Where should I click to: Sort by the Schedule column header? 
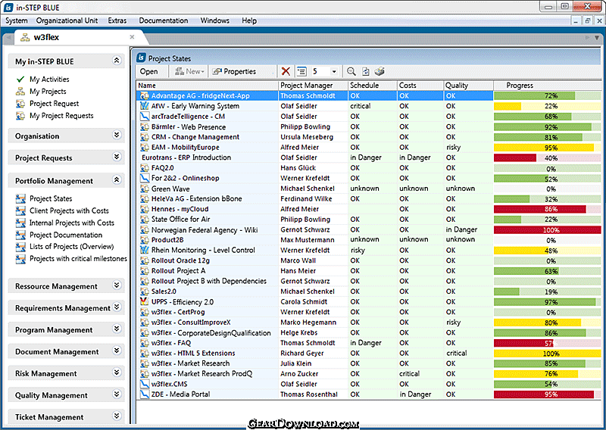pyautogui.click(x=373, y=86)
